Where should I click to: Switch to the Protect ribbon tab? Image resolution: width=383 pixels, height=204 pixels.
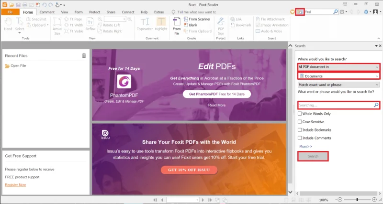pos(94,12)
